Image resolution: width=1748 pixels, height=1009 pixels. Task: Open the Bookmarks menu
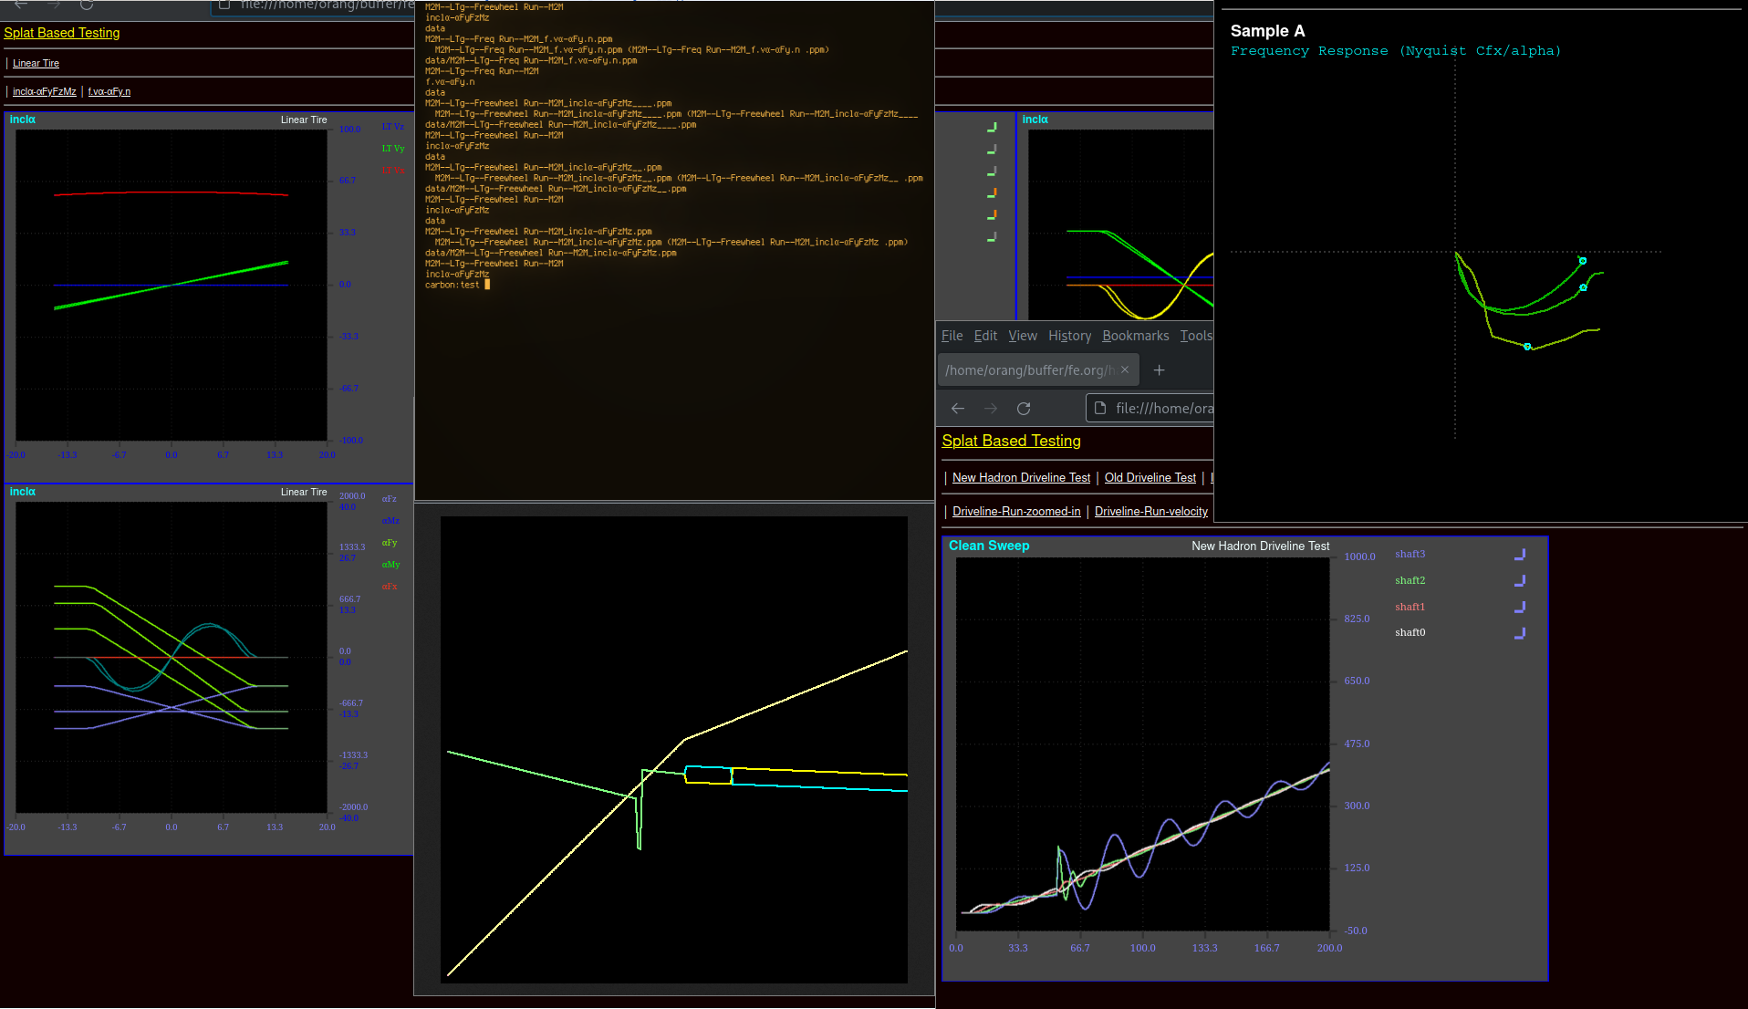(1136, 336)
